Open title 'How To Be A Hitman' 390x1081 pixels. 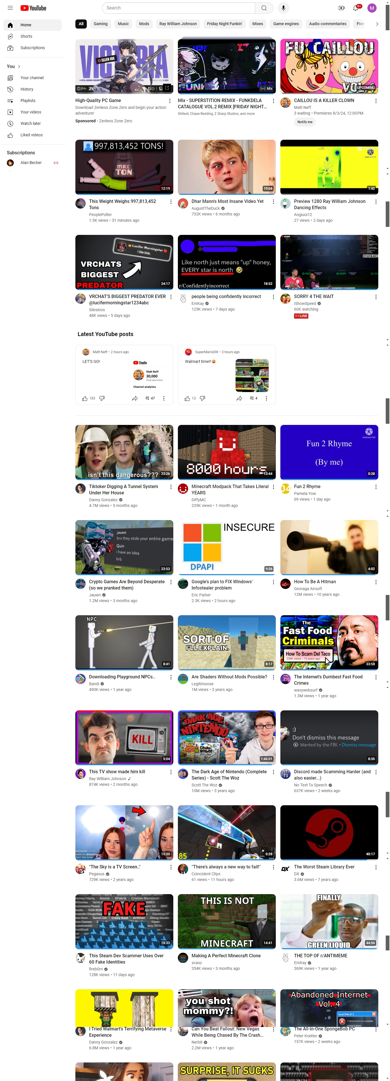click(315, 582)
